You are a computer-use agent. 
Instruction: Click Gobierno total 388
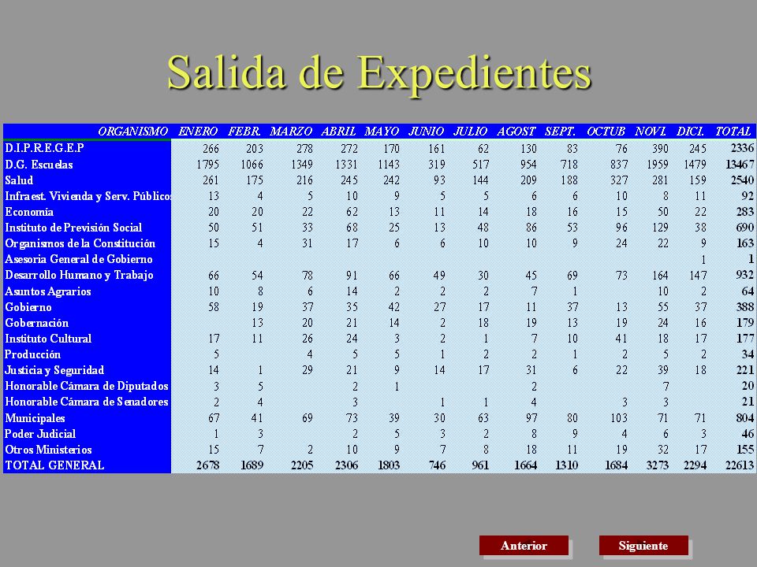coord(745,307)
